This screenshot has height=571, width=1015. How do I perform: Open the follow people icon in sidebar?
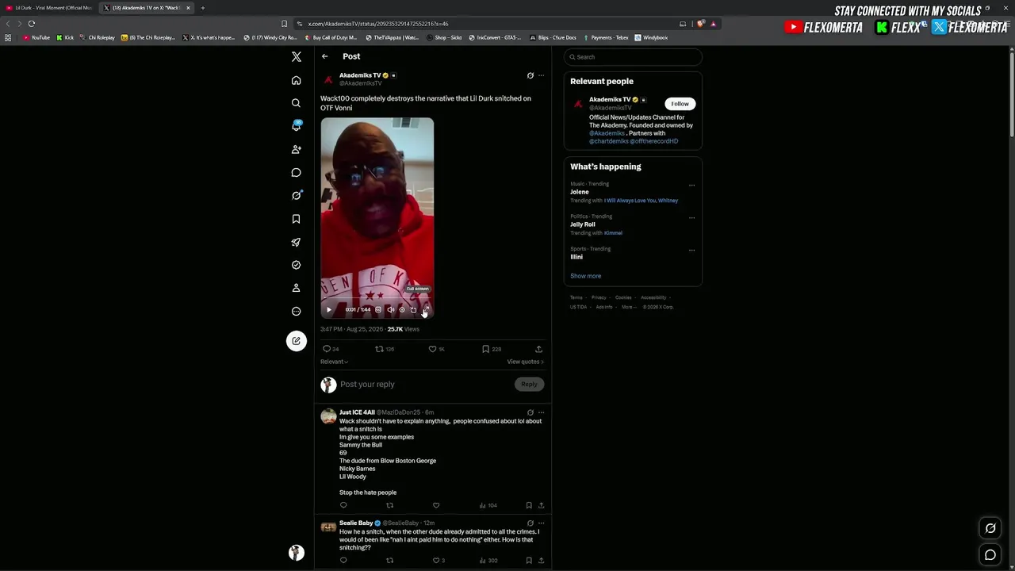click(296, 149)
